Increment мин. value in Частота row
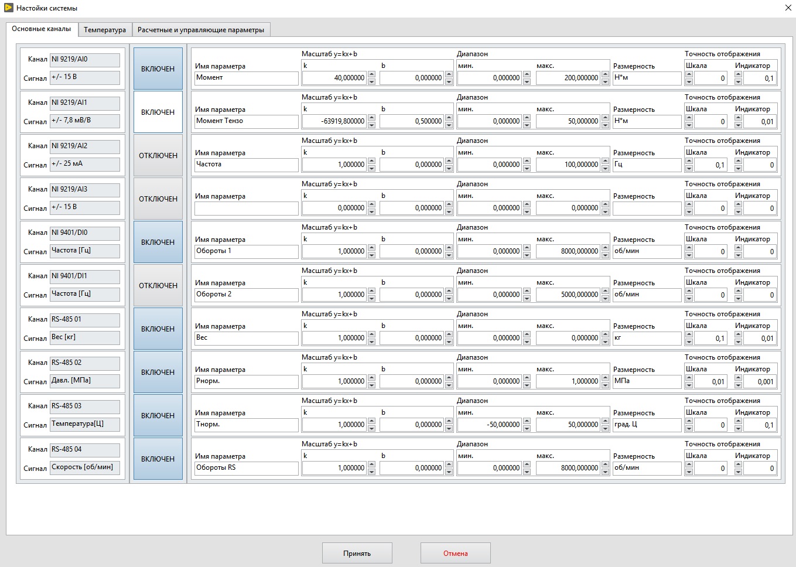The image size is (796, 567). [527, 161]
